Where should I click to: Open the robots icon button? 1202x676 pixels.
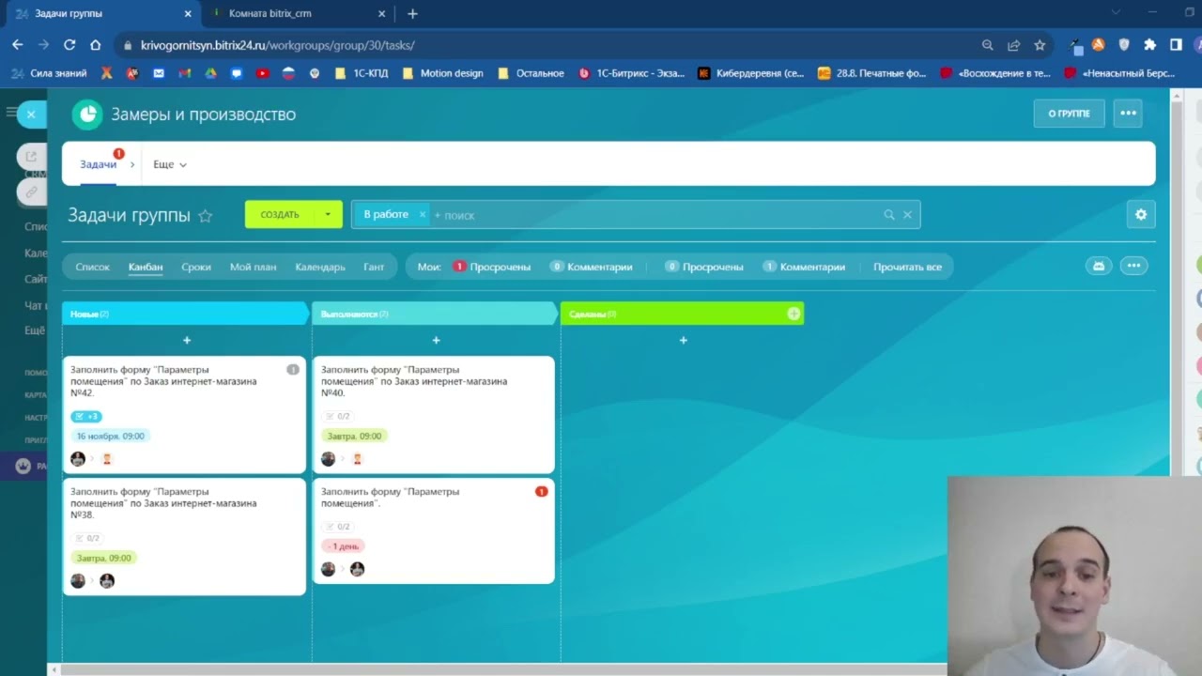click(1099, 266)
